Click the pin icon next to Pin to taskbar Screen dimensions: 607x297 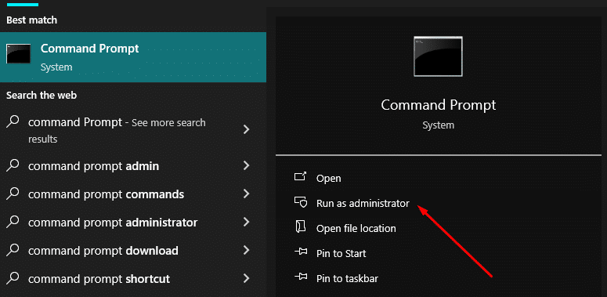pyautogui.click(x=301, y=277)
